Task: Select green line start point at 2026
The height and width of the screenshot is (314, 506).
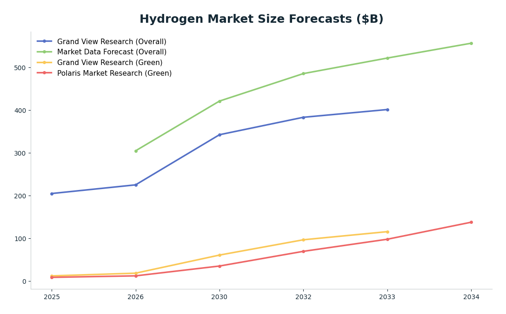Action: (x=136, y=151)
